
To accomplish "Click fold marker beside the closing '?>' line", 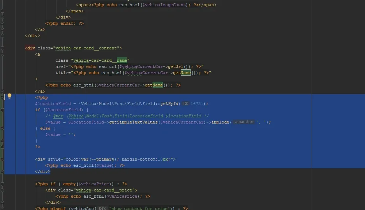I will tap(2, 147).
